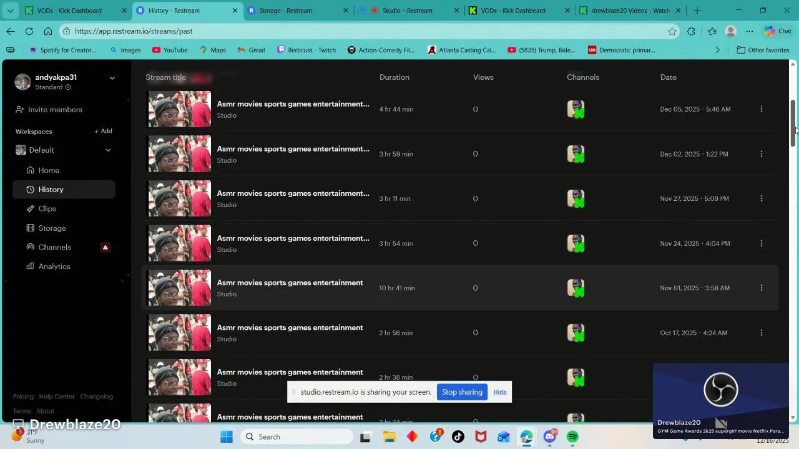Screen dimensions: 799x449
Task: Collapse the Default workspace chevron
Action: (x=108, y=150)
